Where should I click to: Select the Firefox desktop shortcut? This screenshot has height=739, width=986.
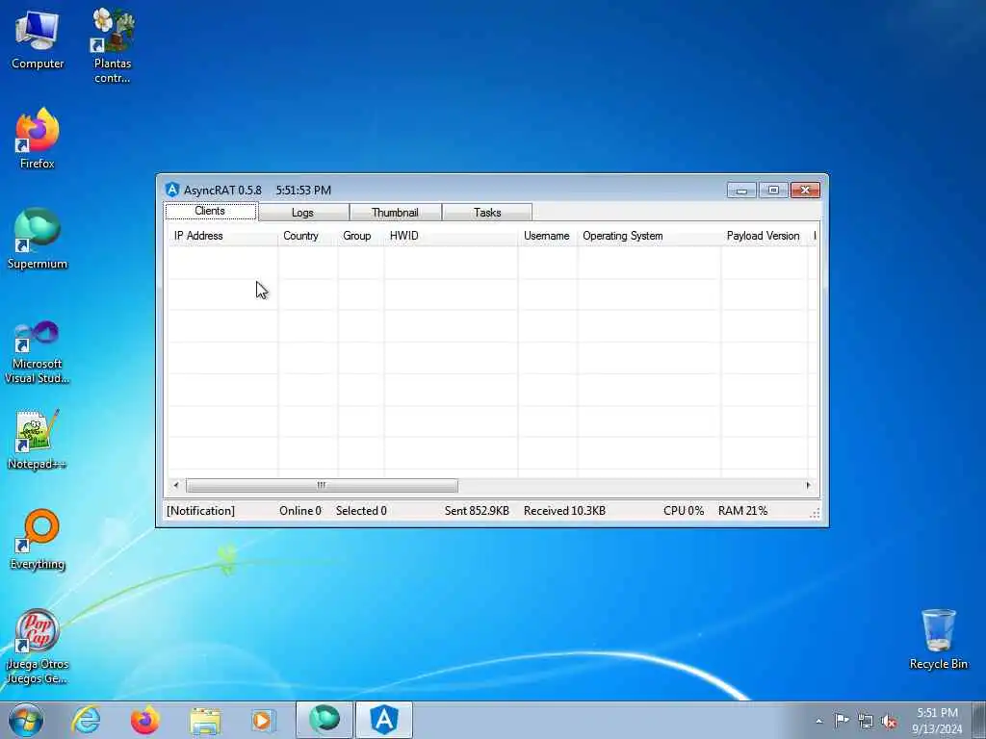tap(38, 139)
